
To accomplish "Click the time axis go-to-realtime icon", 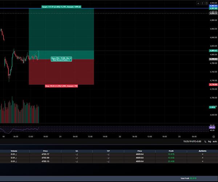I will (214, 136).
